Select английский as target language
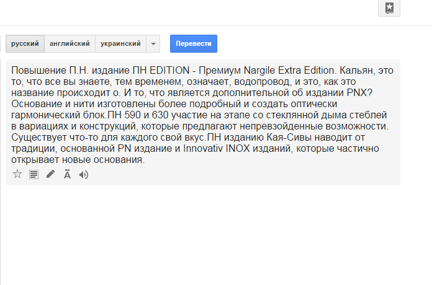 pos(70,43)
